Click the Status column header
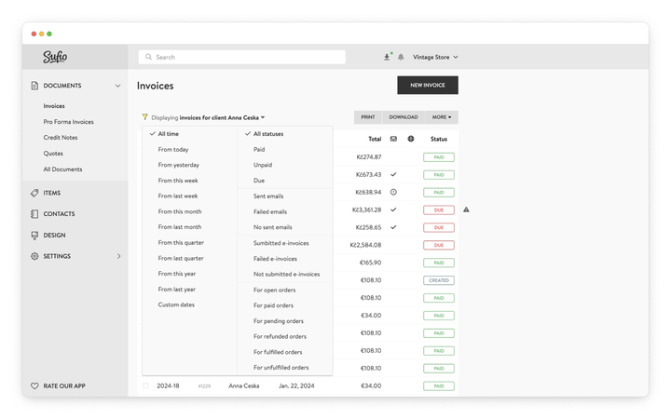Image resolution: width=671 pixels, height=419 pixels. pyautogui.click(x=439, y=139)
